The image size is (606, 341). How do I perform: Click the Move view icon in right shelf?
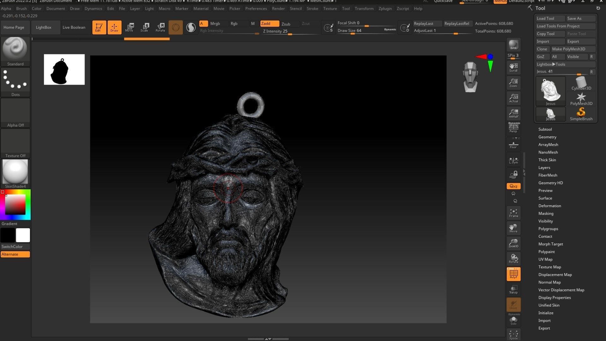[x=514, y=228]
